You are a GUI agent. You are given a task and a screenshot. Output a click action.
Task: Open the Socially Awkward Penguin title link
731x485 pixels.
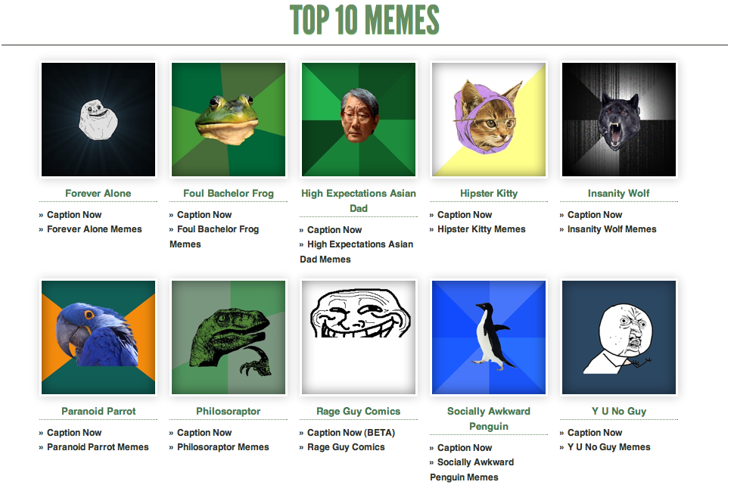(489, 418)
